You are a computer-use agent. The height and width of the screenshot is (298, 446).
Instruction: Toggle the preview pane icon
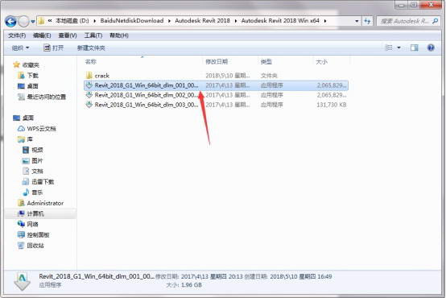(415, 48)
